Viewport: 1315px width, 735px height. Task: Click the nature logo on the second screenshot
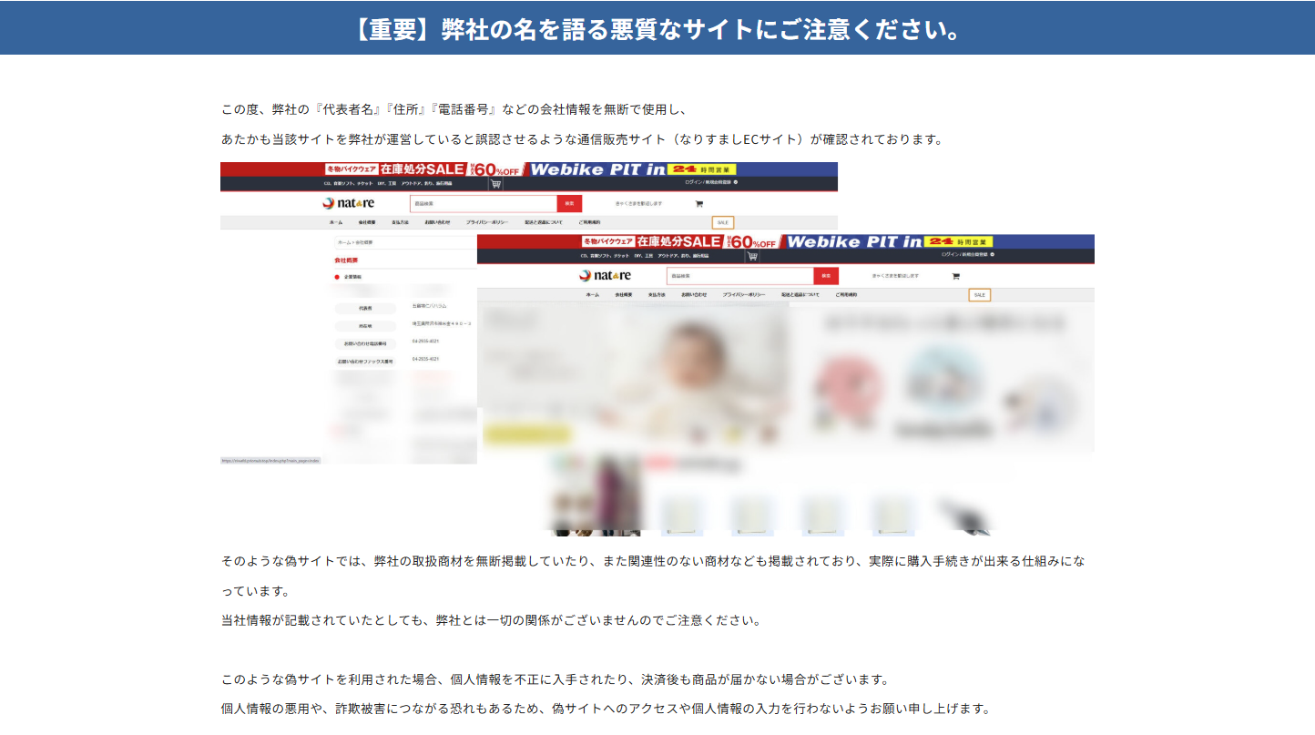coord(605,275)
